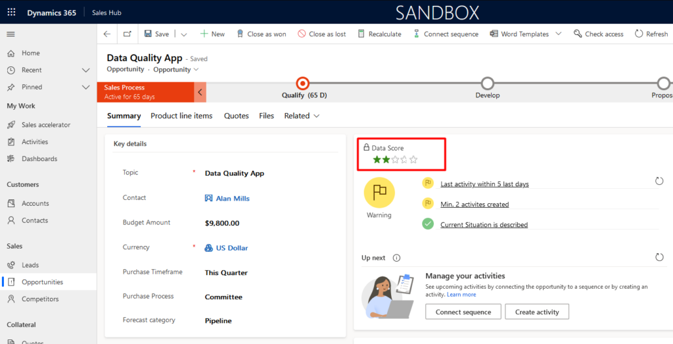
Task: Refresh the record from command bar
Action: [651, 34]
